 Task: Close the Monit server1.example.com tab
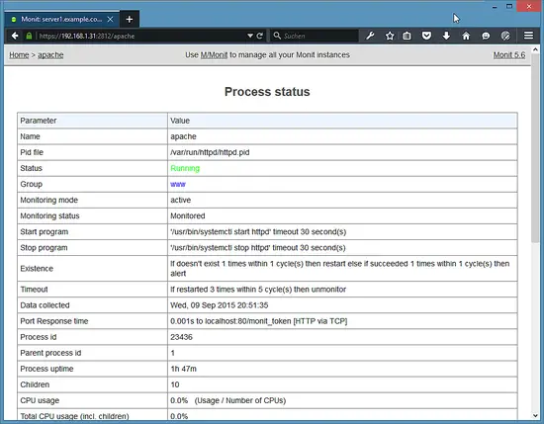pos(110,20)
